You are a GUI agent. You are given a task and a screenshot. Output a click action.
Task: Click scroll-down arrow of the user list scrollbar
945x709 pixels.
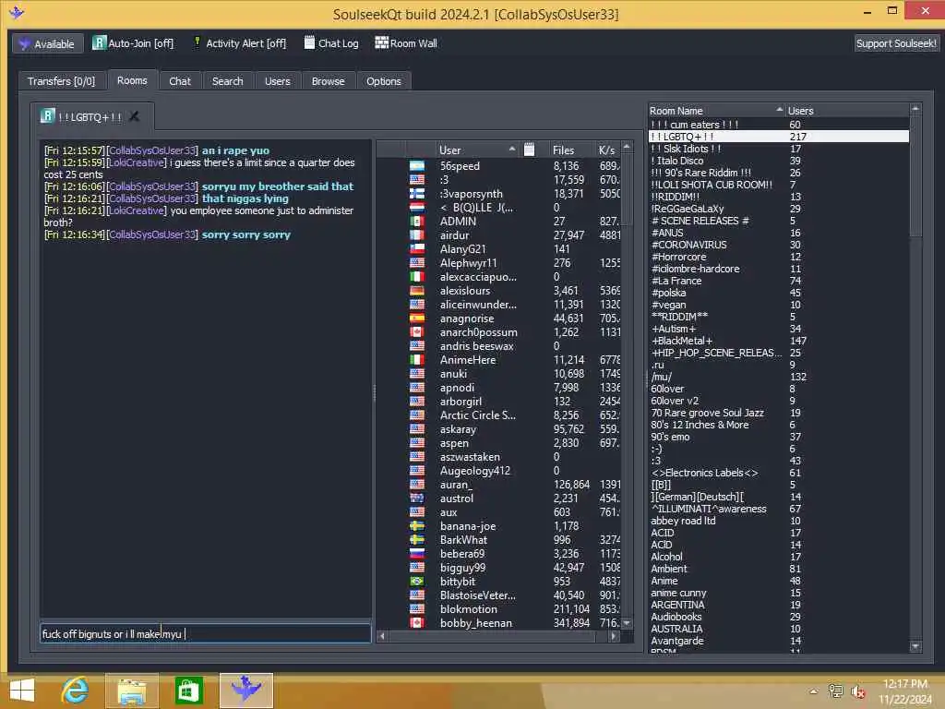[x=627, y=623]
